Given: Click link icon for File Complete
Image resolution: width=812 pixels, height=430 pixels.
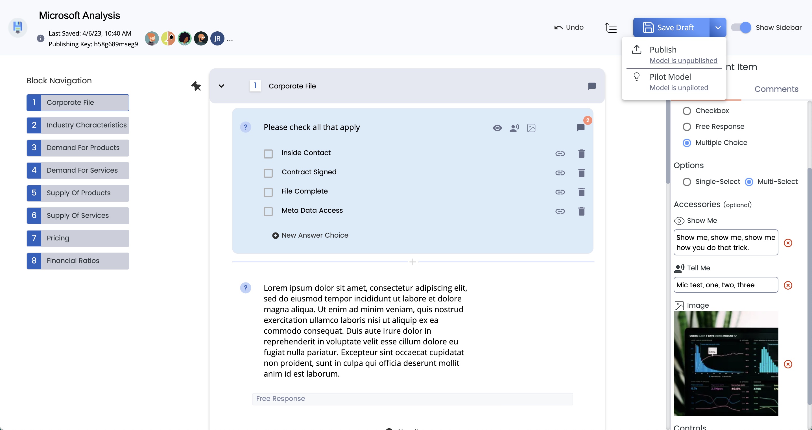Looking at the screenshot, I should [560, 192].
